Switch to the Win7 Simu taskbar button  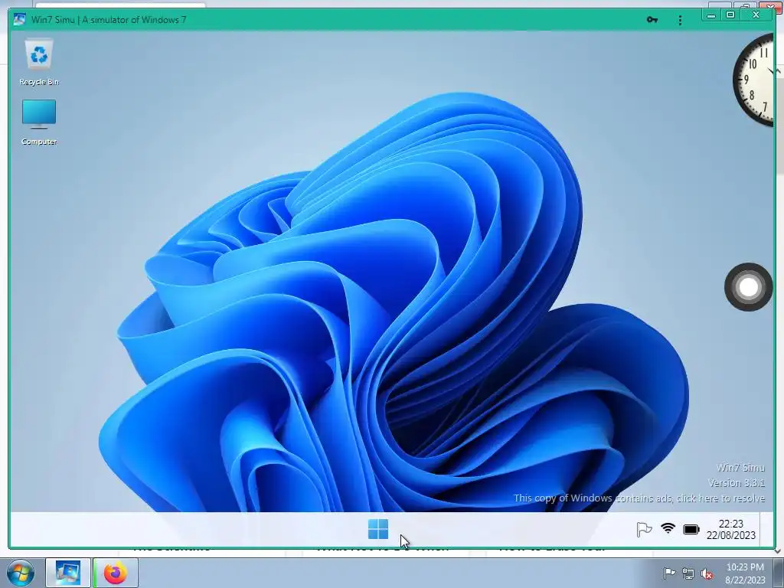pyautogui.click(x=68, y=573)
